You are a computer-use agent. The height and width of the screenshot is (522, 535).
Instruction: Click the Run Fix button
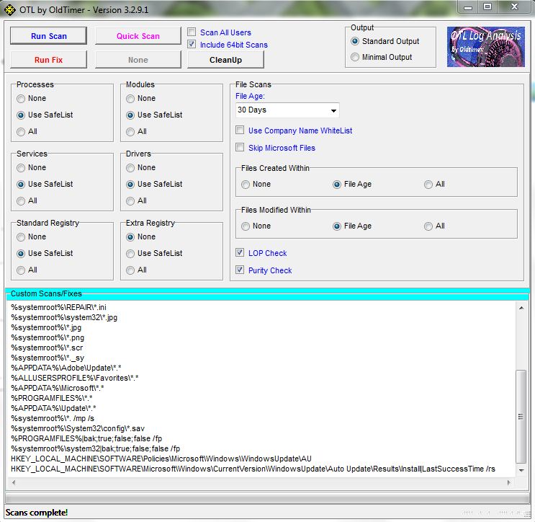[x=48, y=60]
